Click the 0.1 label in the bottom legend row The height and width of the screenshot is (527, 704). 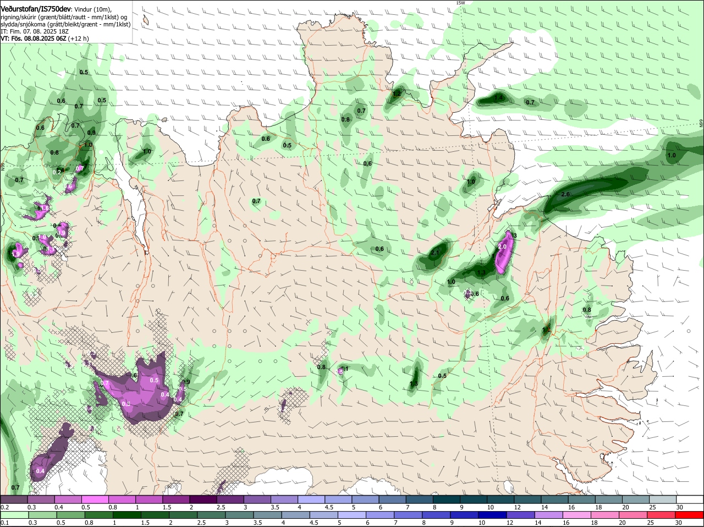pyautogui.click(x=4, y=523)
